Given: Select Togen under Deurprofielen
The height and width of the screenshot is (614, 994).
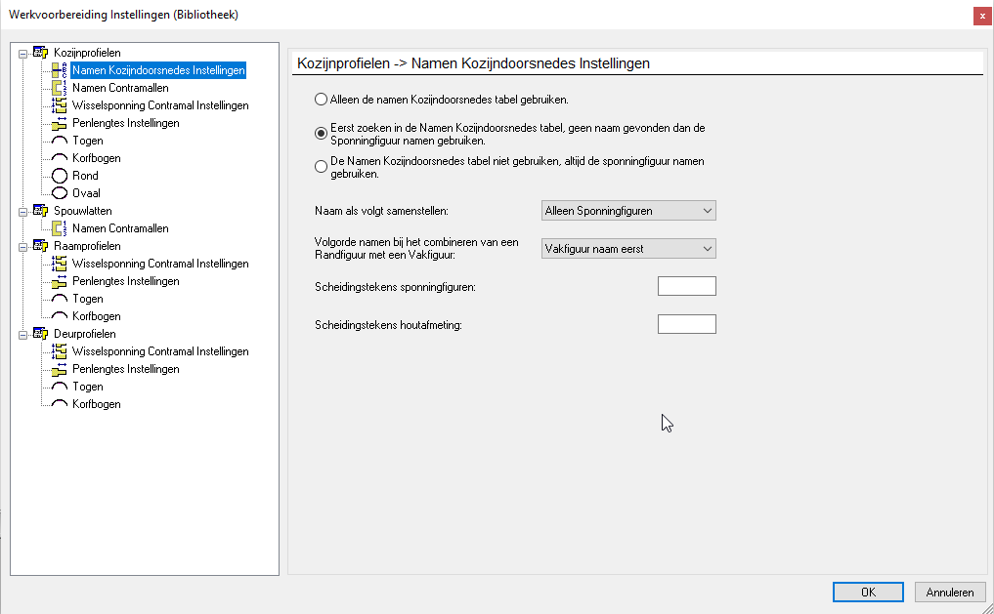Looking at the screenshot, I should pyautogui.click(x=88, y=386).
